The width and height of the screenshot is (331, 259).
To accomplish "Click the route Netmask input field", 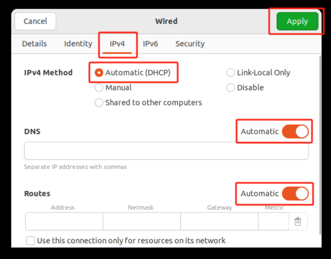I will 142,222.
